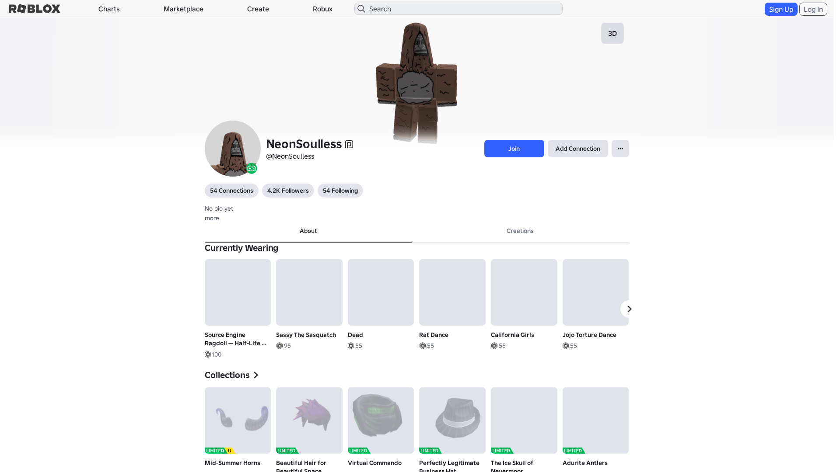The height and width of the screenshot is (472, 840).
Task: Switch to the About tab
Action: coord(308,231)
